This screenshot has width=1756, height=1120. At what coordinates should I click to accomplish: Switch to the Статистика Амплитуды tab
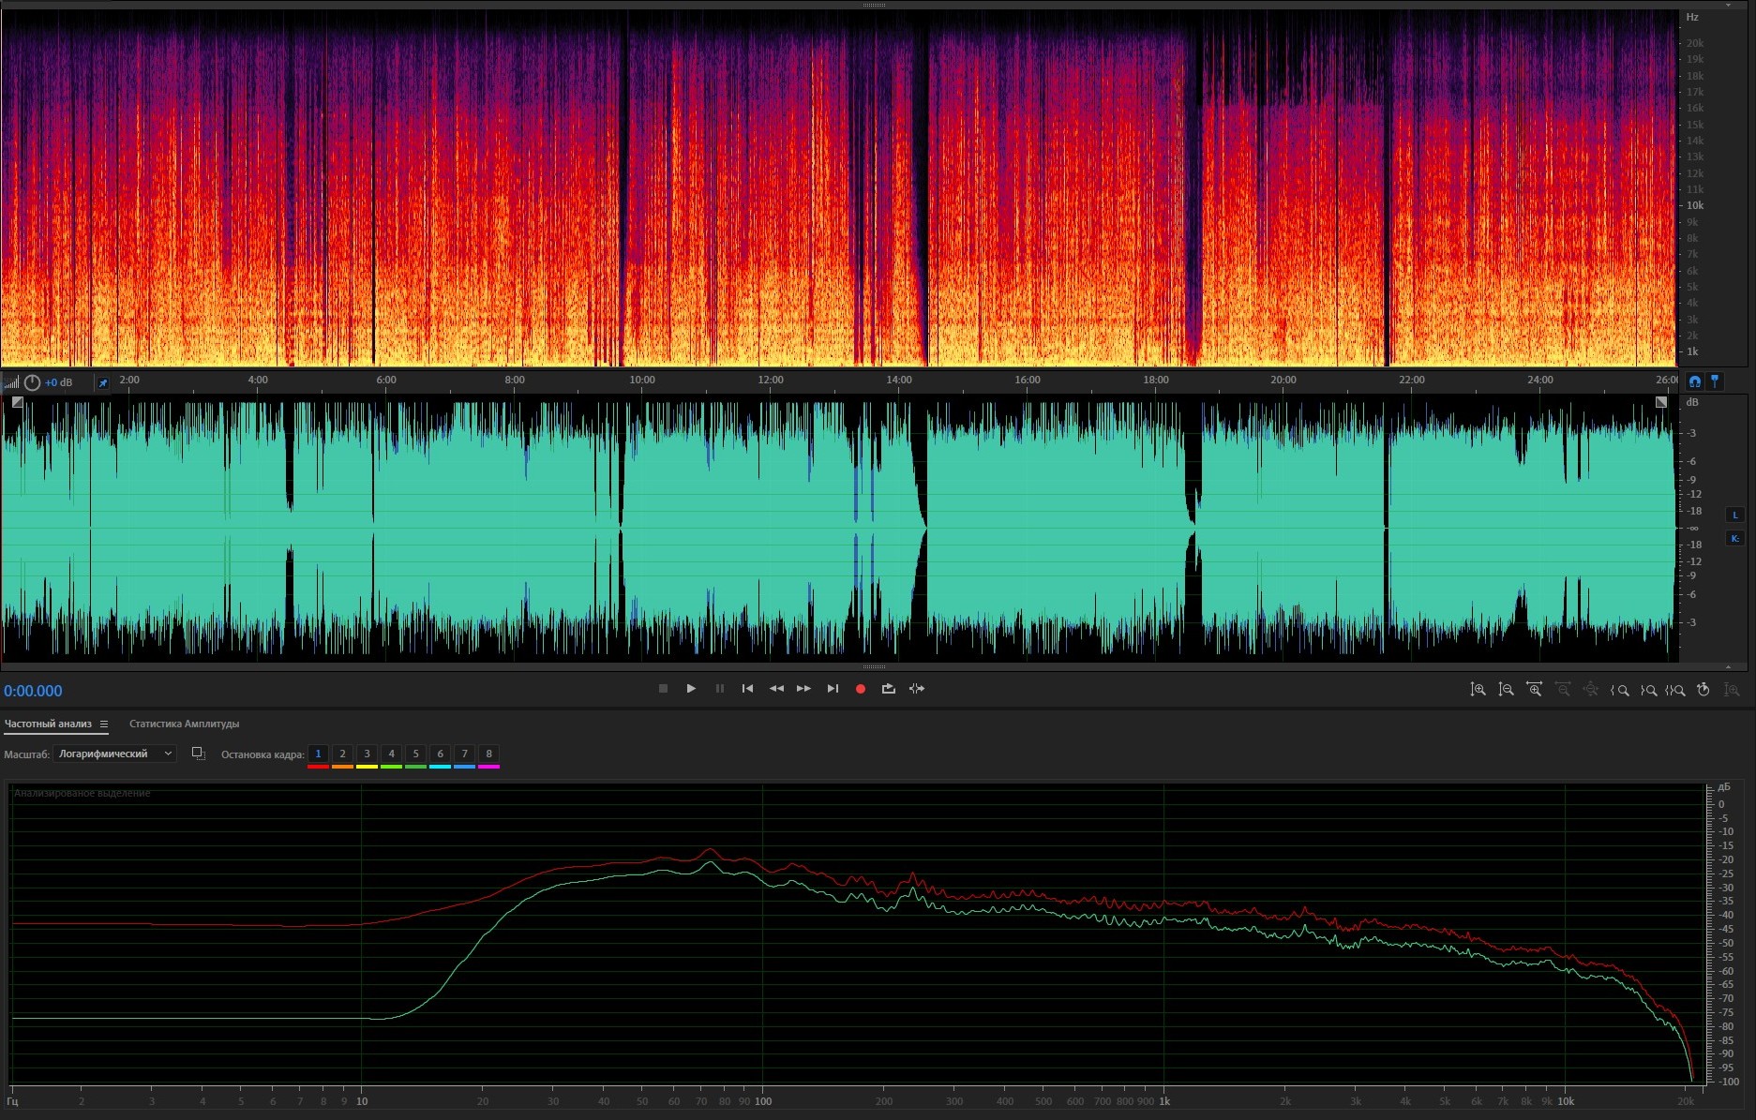184,724
